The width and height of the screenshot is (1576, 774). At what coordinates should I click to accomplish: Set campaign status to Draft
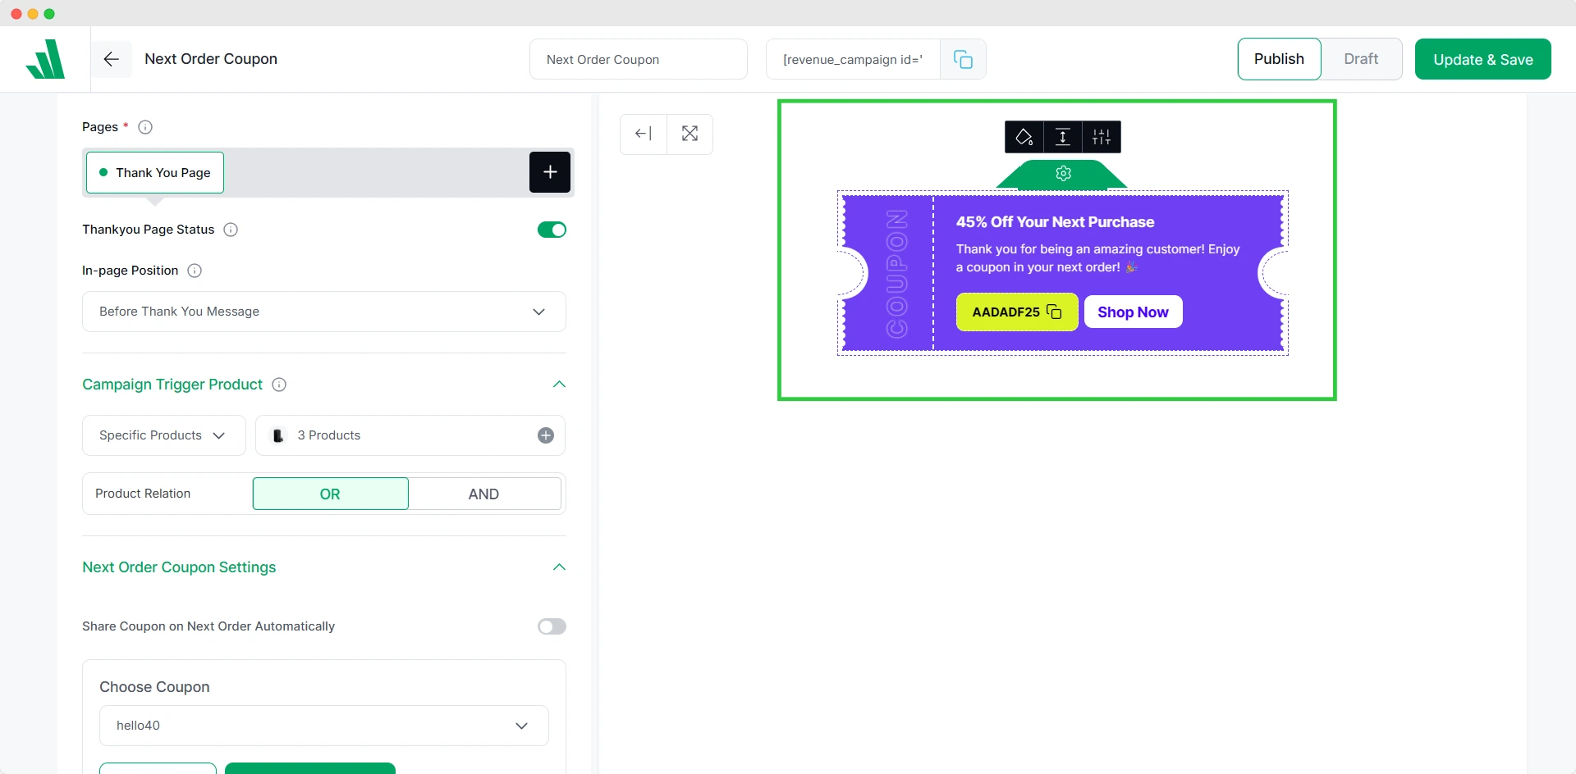(1361, 59)
